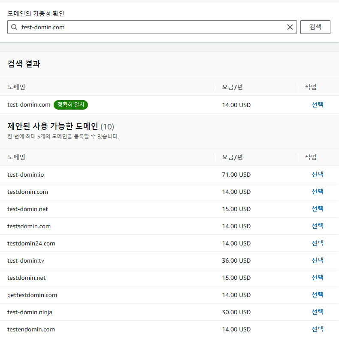The image size is (339, 337).
Task: Select the testdomin24.com domain
Action: (318, 243)
